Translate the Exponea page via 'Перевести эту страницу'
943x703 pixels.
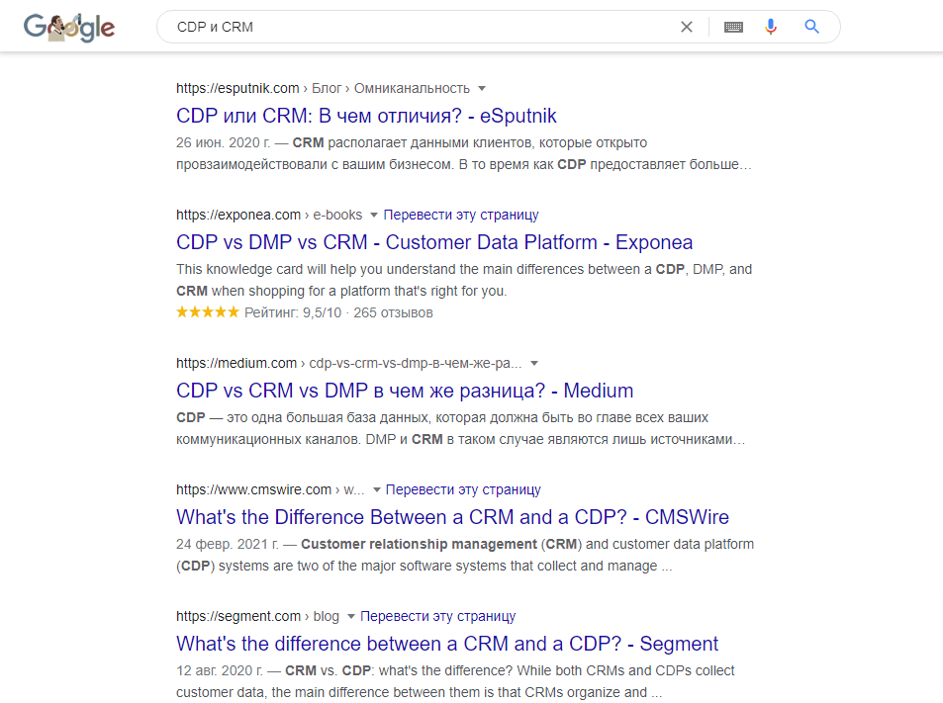(462, 215)
